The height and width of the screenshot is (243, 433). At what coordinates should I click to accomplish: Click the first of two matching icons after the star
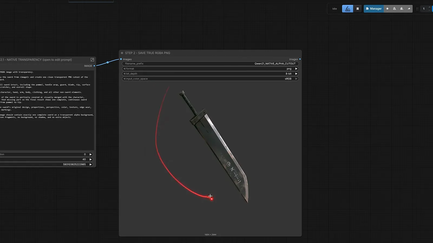point(395,9)
